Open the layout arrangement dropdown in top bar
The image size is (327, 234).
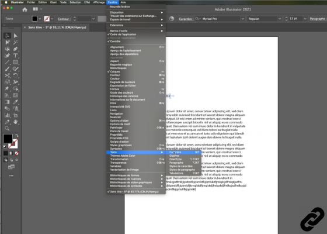[x=37, y=9]
